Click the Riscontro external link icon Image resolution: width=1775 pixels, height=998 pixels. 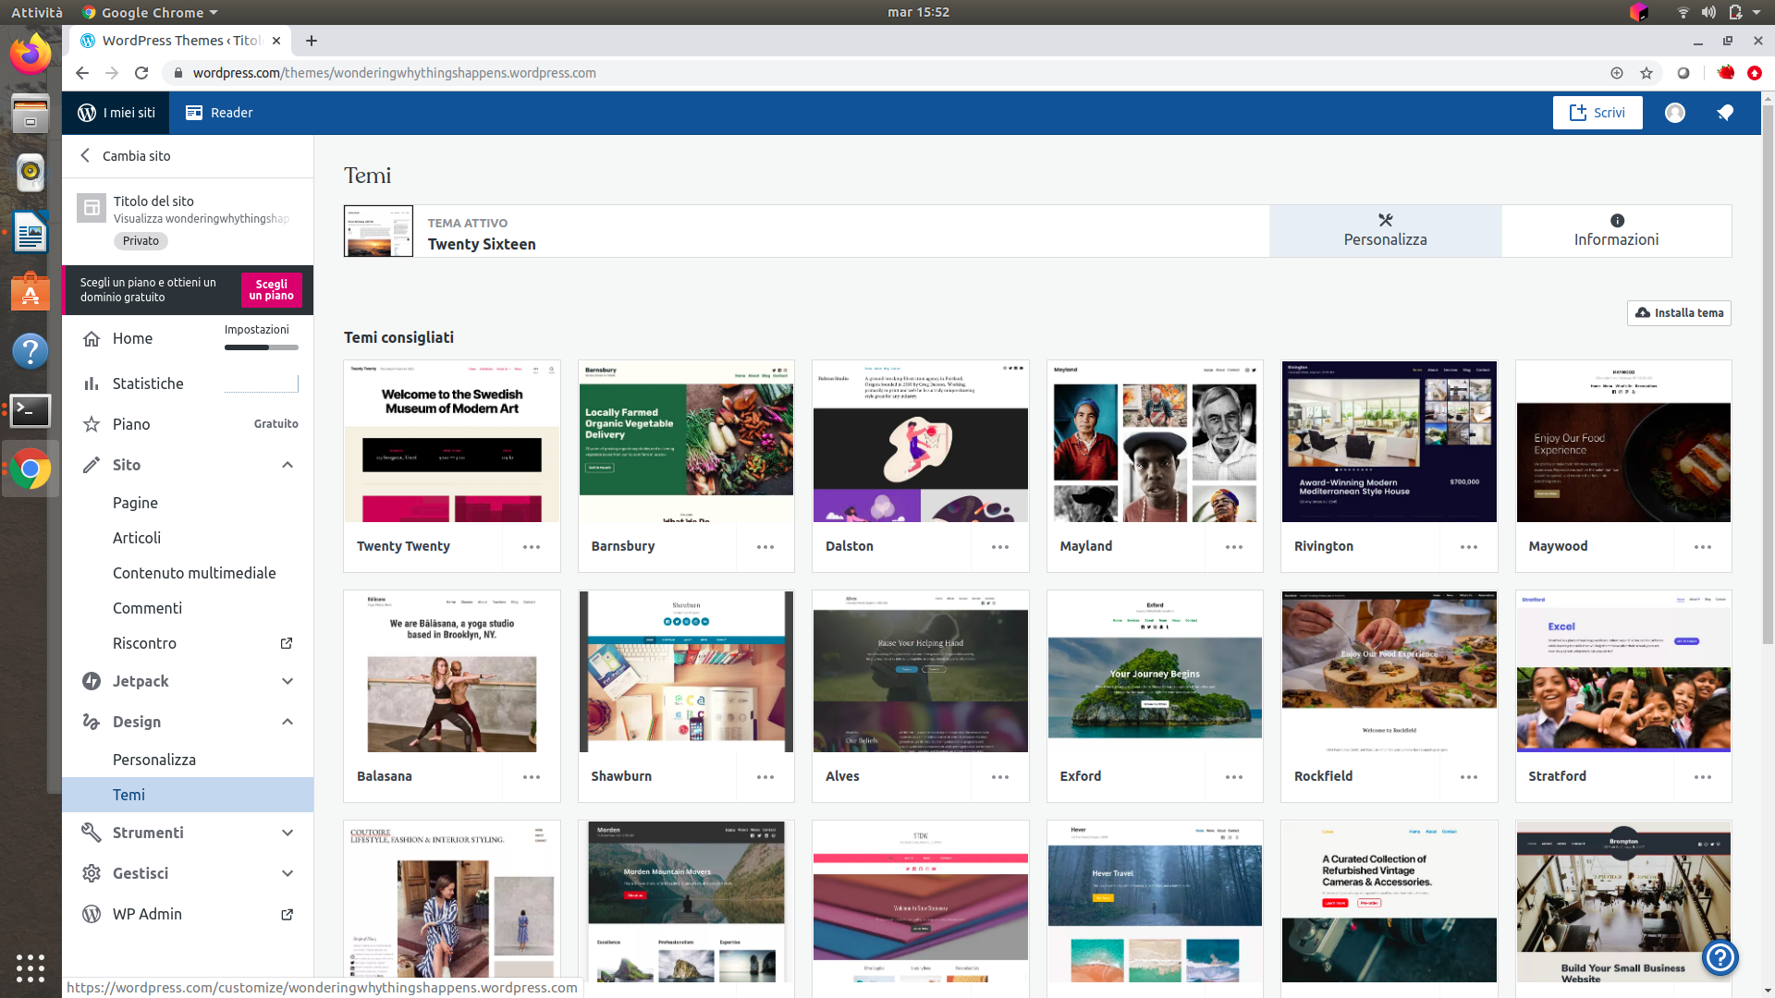click(287, 643)
